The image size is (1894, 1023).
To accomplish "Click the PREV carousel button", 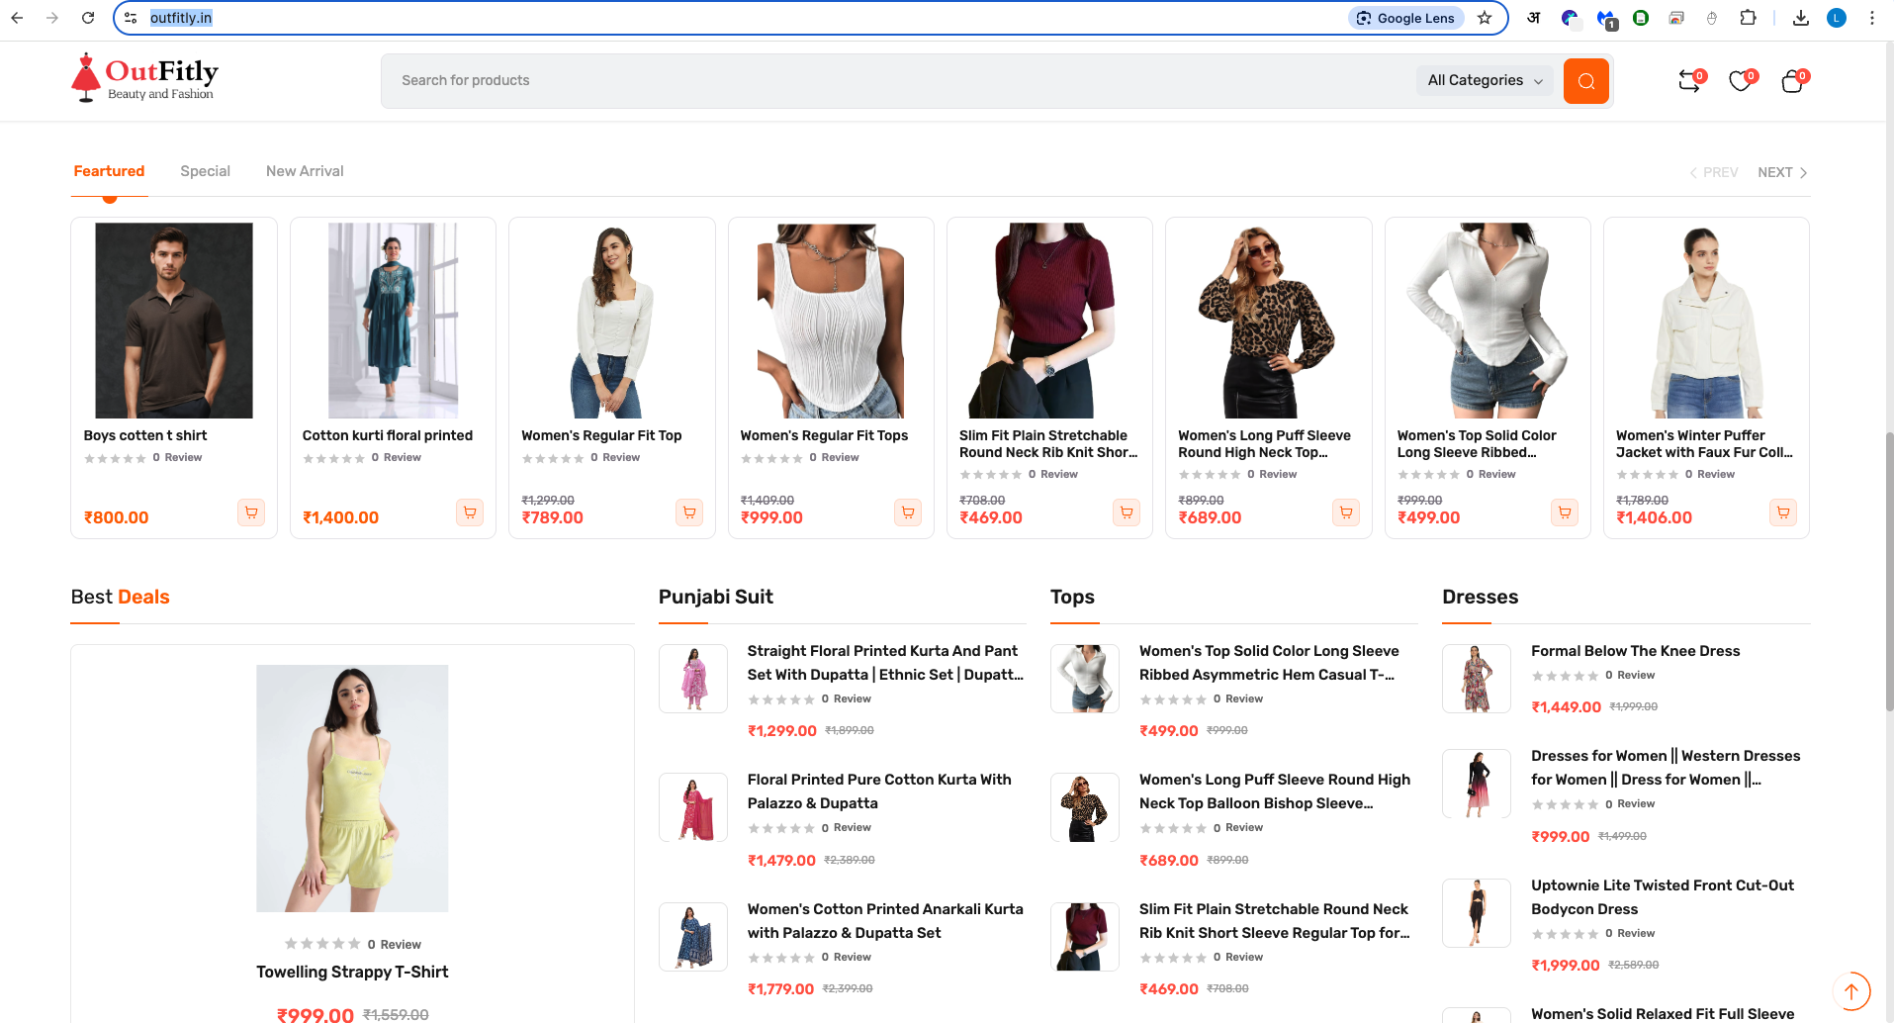I will [1713, 172].
